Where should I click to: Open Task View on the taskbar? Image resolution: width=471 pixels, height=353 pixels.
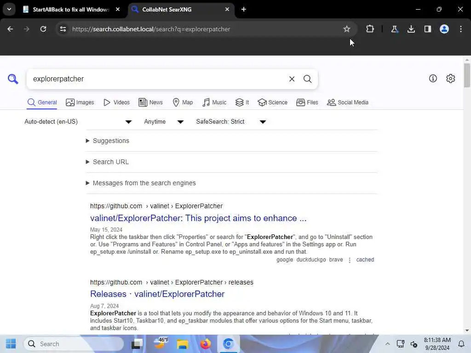pos(137,344)
